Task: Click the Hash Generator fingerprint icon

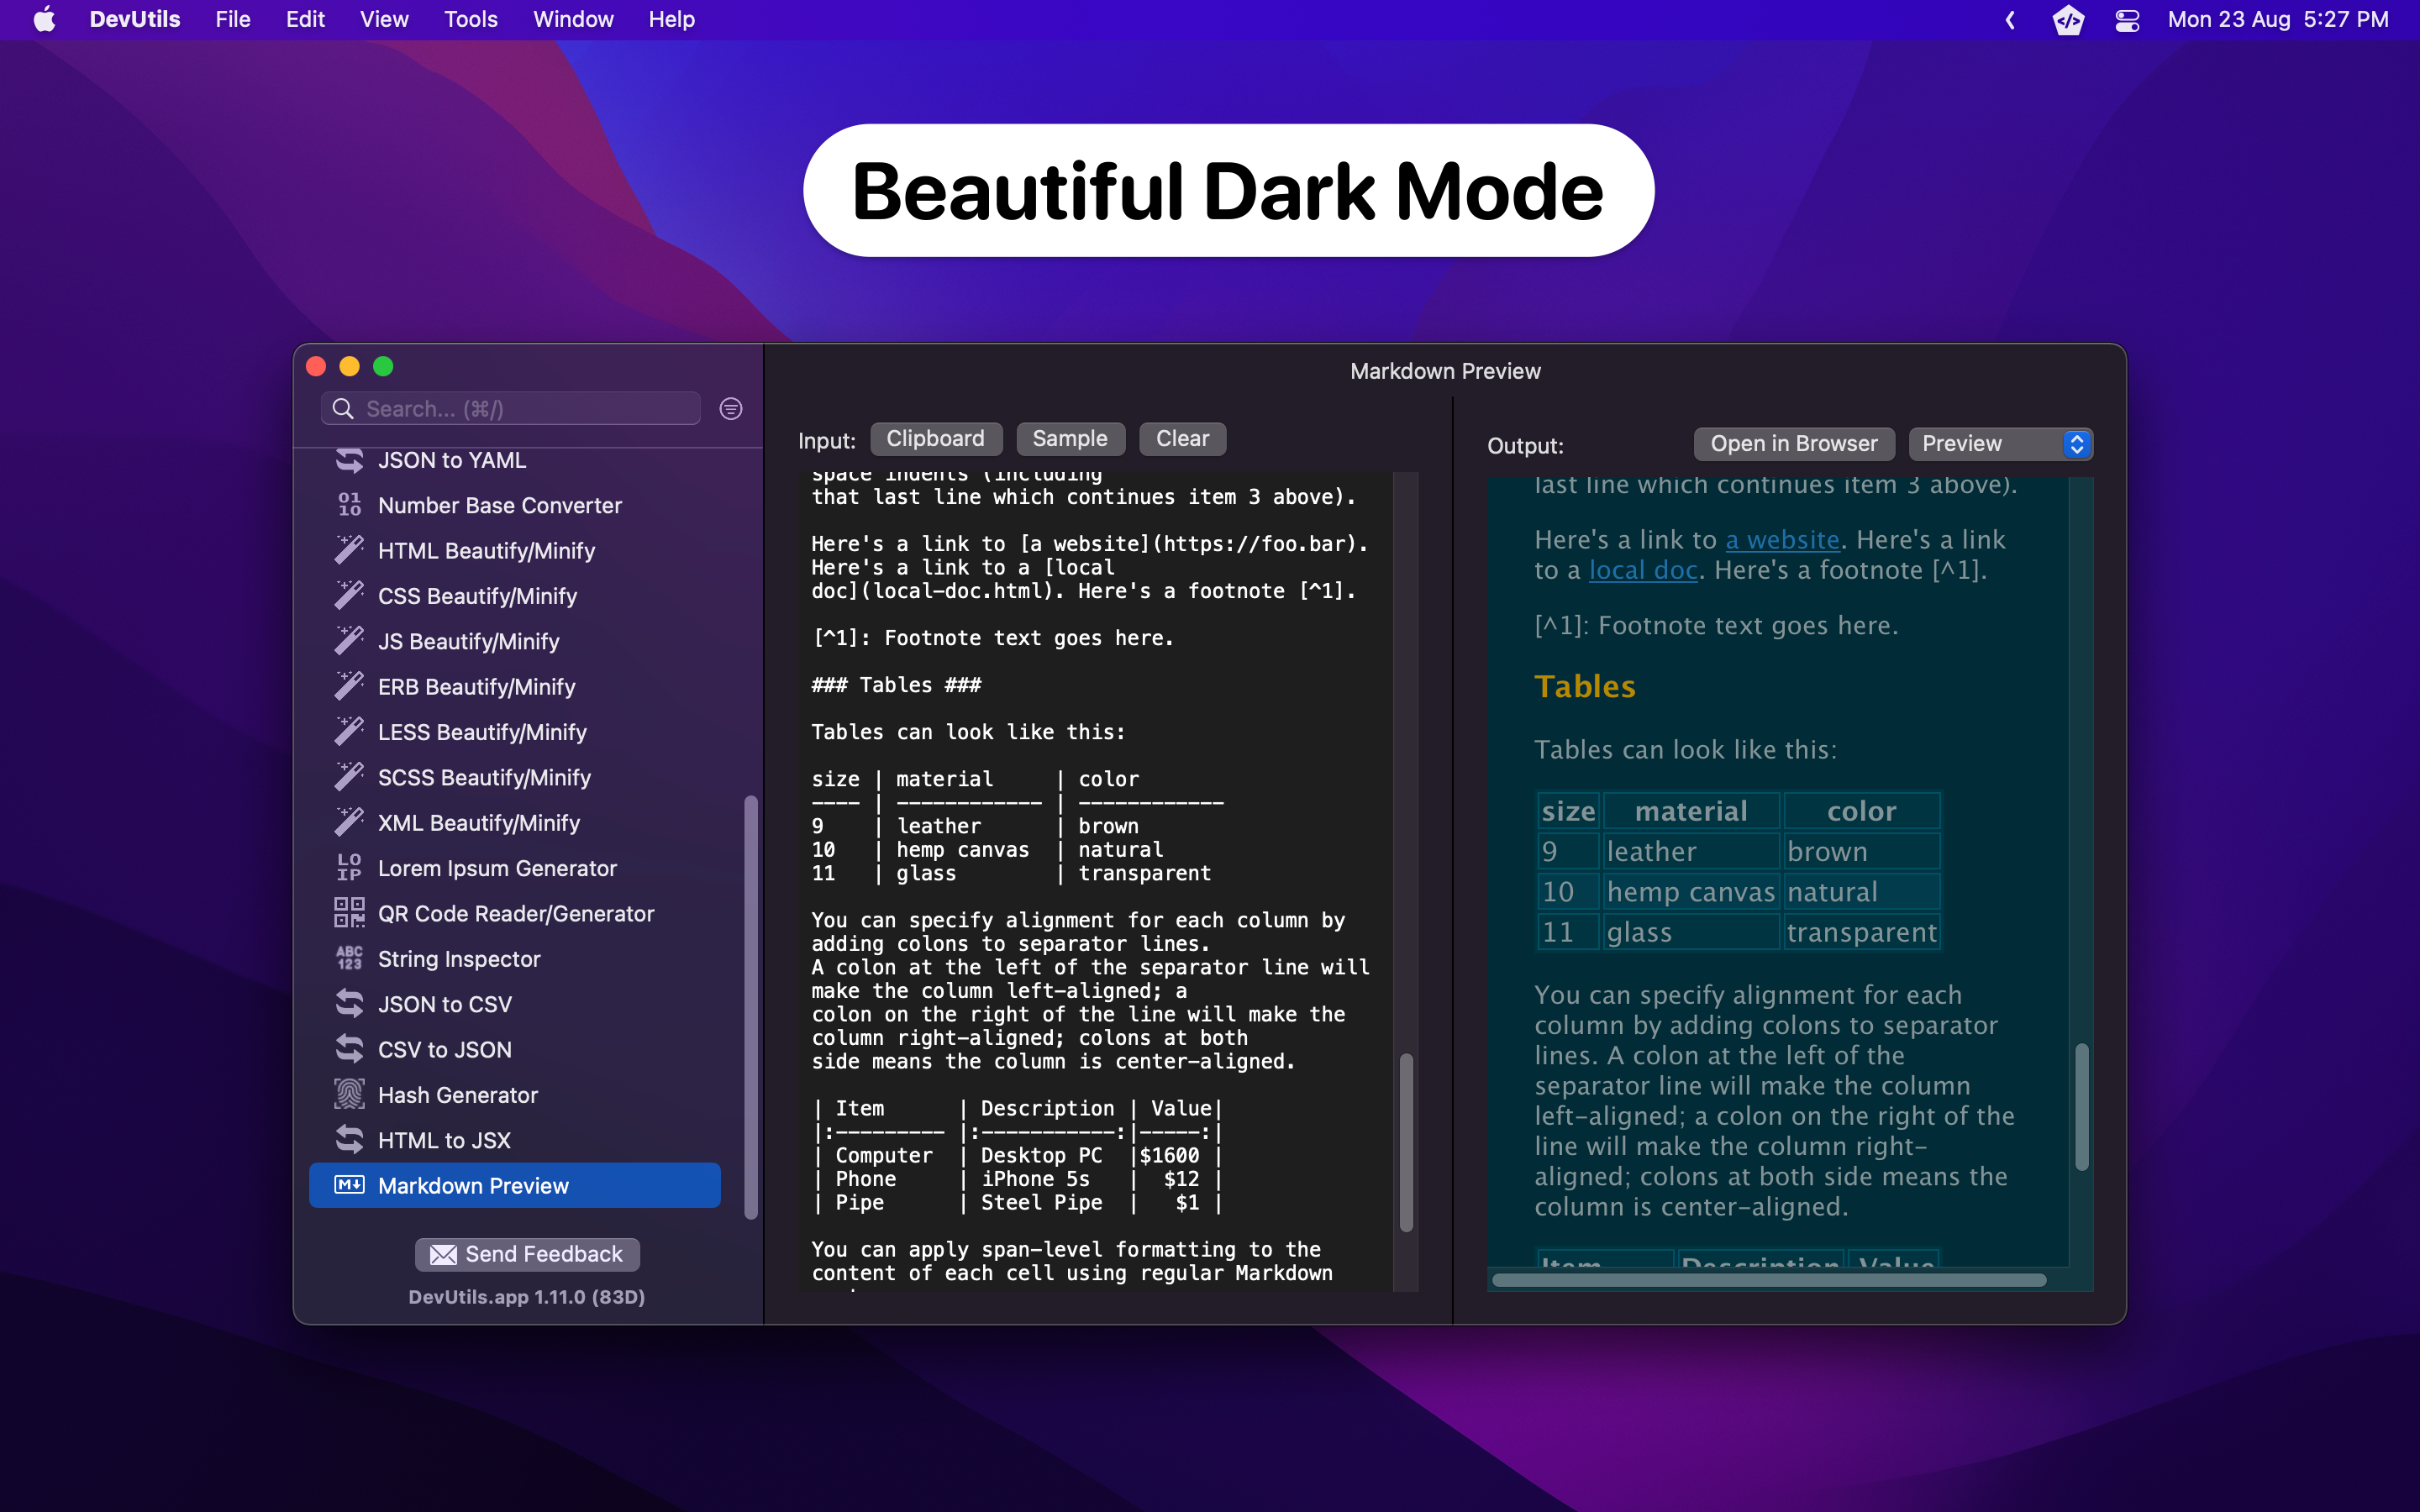Action: click(x=349, y=1095)
